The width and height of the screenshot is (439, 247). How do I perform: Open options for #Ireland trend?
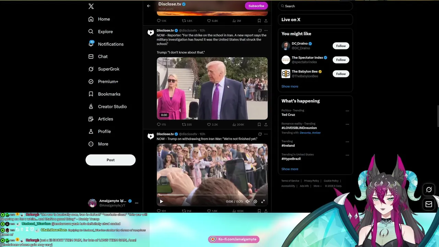(347, 142)
